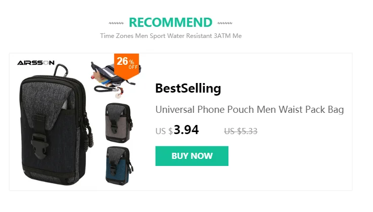Screen dimensions: 373x212
Task: Click the BUY NOW button
Action: (192, 156)
